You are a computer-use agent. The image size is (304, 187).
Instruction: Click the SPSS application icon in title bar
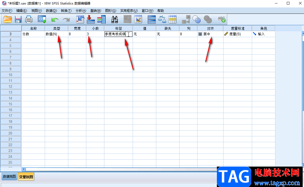click(x=4, y=3)
